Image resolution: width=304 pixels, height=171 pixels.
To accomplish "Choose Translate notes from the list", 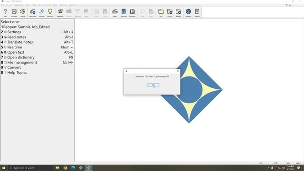I will (37, 42).
